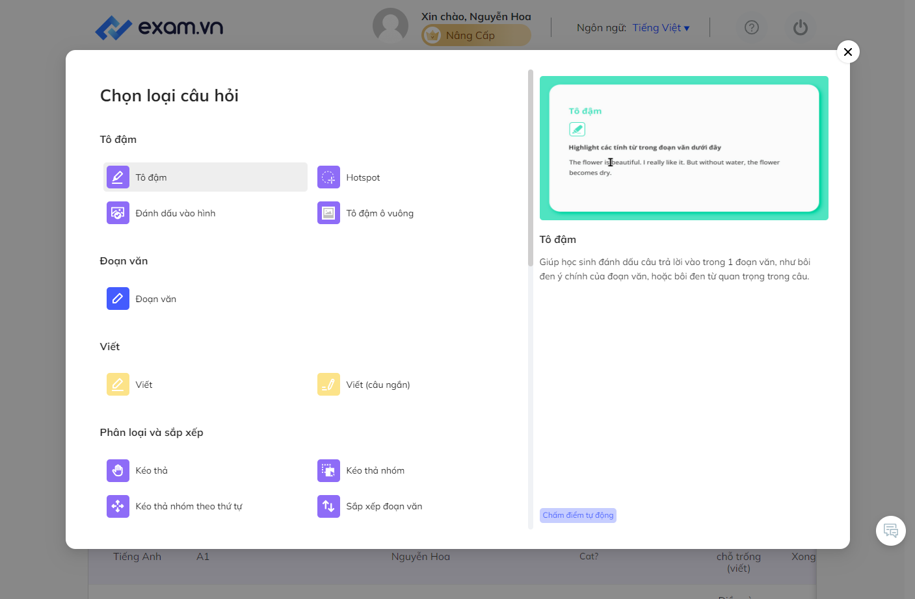The height and width of the screenshot is (599, 915).
Task: Select the Sắp xếp đoạn văn label
Action: tap(384, 506)
